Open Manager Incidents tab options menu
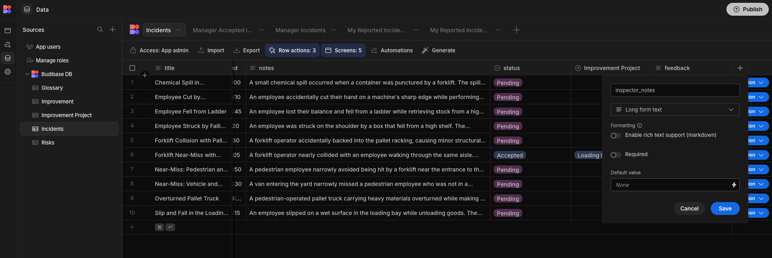 click(x=334, y=30)
